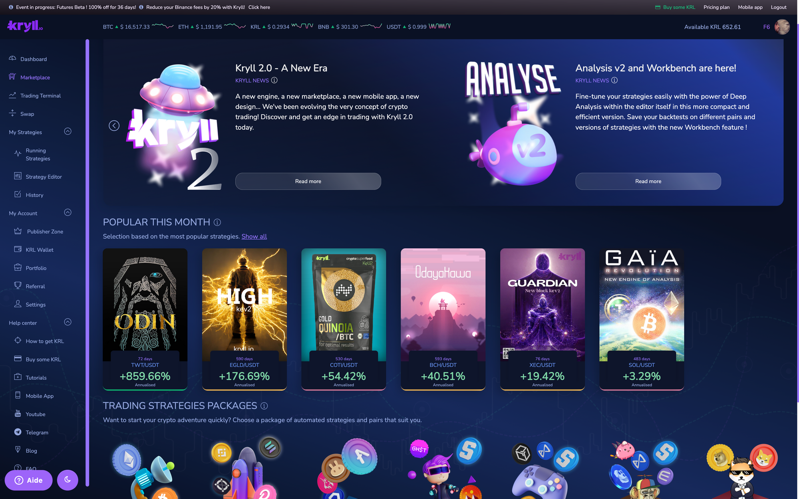This screenshot has height=499, width=799.
Task: Collapse the My Strategies section
Action: tap(68, 131)
